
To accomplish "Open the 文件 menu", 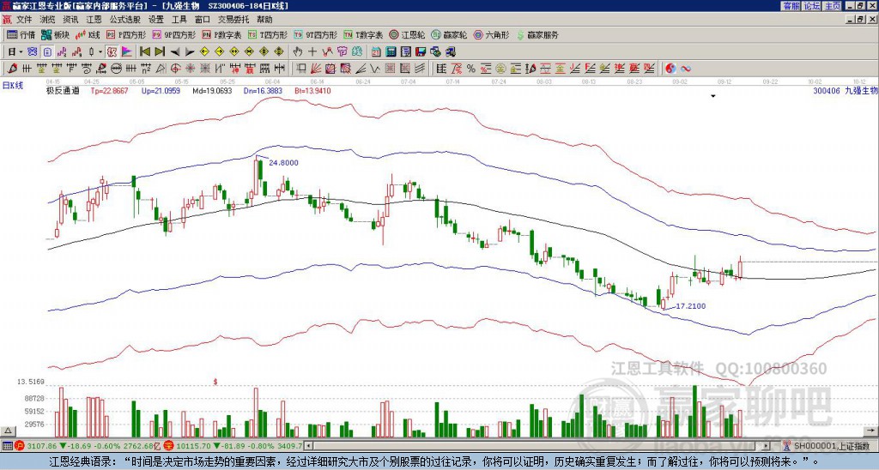I will coord(24,20).
